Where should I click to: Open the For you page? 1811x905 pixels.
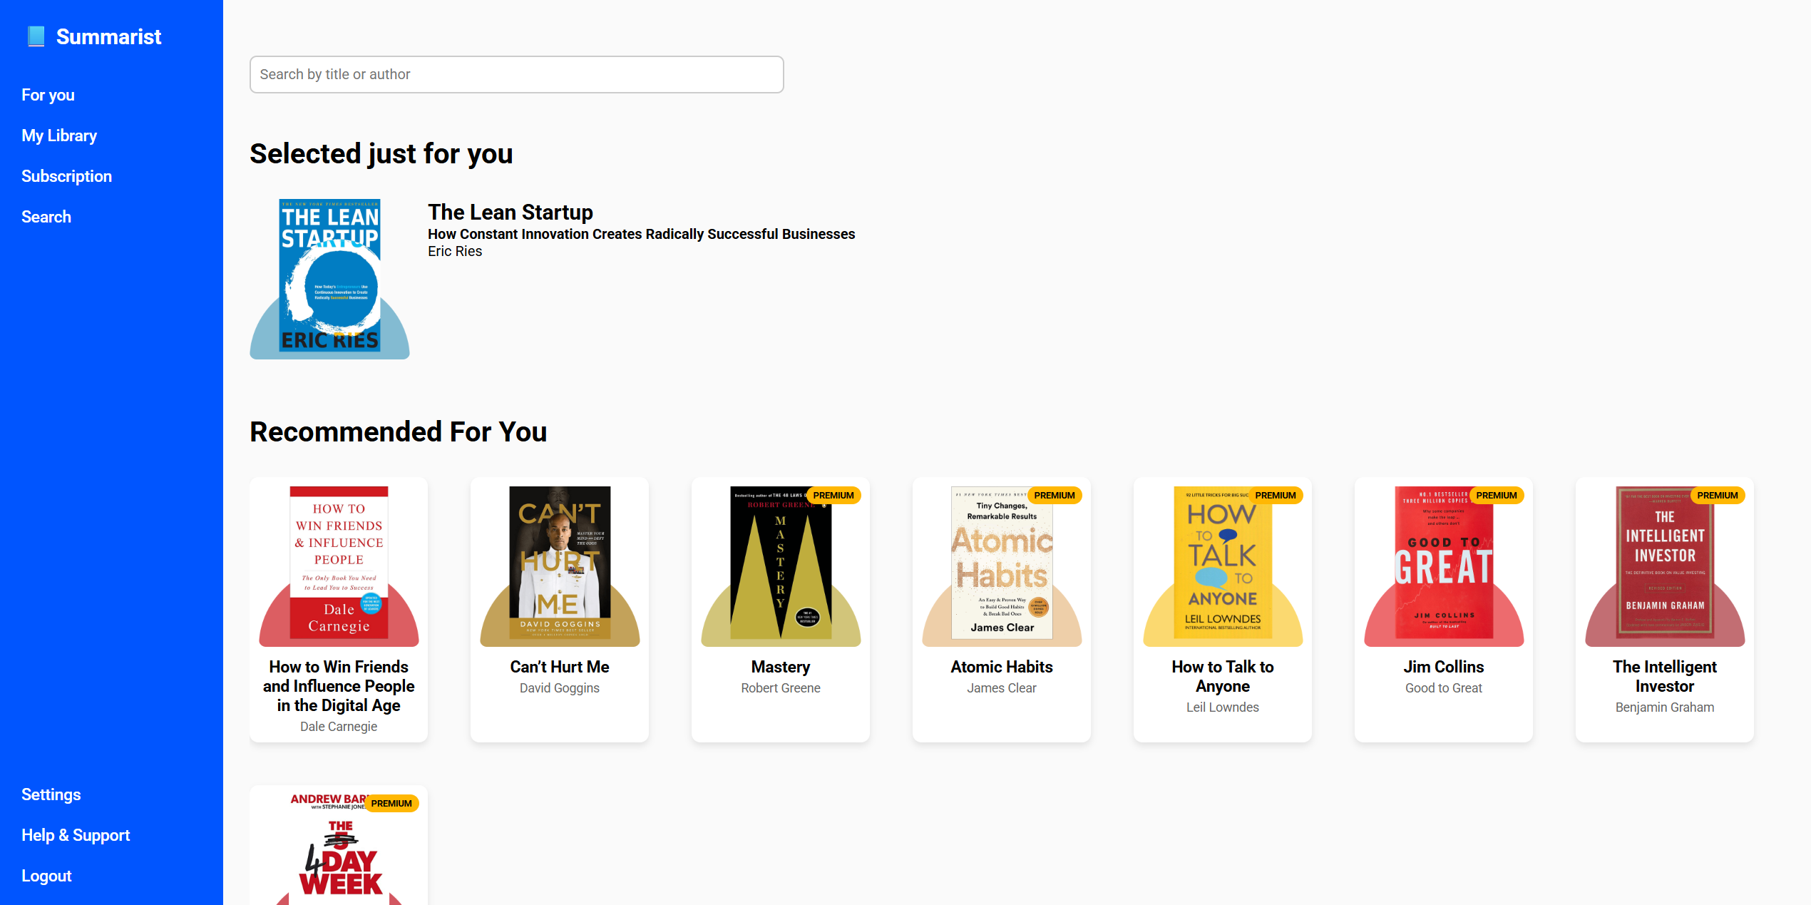pyautogui.click(x=48, y=95)
